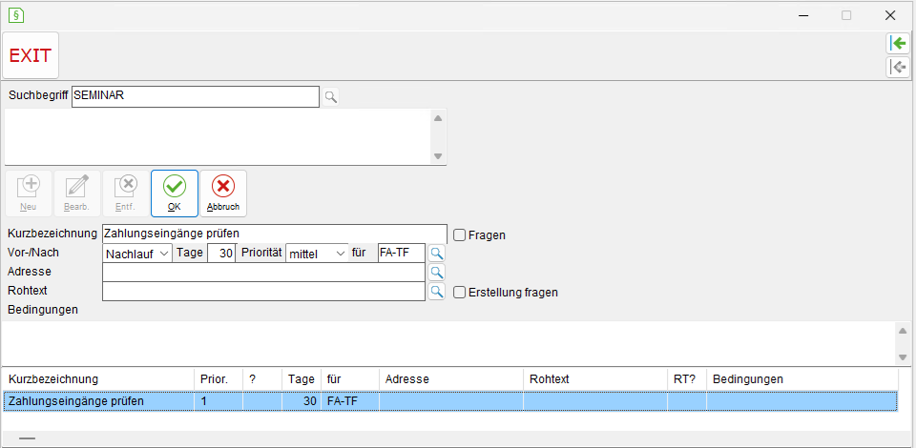
Task: Click the red EXIT button
Action: click(x=31, y=55)
